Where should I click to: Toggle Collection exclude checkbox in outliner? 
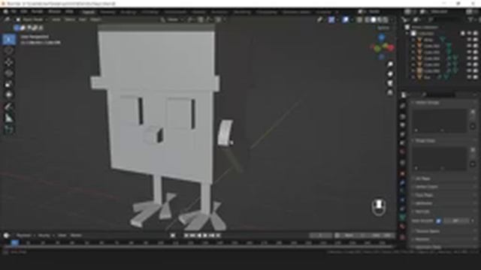[463, 33]
